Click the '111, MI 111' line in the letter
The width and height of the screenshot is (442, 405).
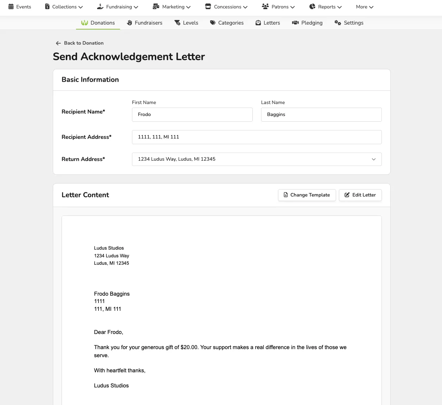(107, 309)
